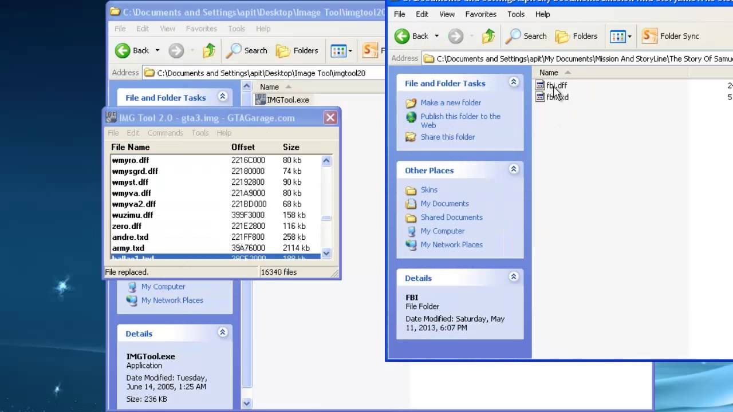Image resolution: width=733 pixels, height=412 pixels.
Task: Open Search in FBI folder window toolbar
Action: [526, 36]
